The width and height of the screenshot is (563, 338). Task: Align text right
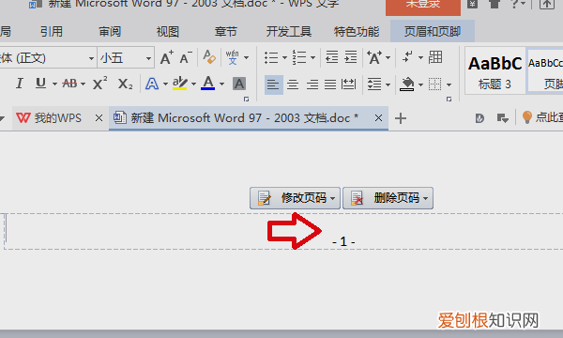[x=312, y=84]
